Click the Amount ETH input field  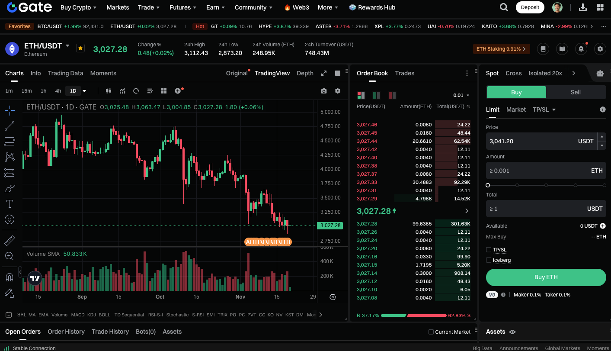(546, 171)
